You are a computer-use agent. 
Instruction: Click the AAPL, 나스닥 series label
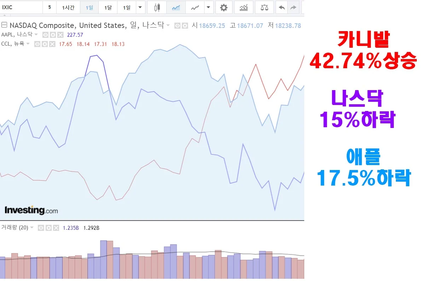(17, 35)
